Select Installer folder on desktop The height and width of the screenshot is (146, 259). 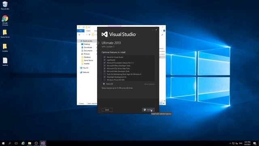click(x=5, y=48)
